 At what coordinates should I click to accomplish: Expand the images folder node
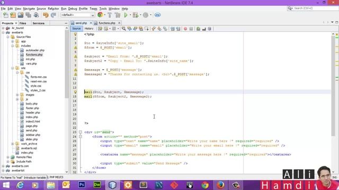[x=17, y=94]
